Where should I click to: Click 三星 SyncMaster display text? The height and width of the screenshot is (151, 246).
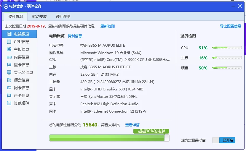pyautogui.click(x=109, y=96)
